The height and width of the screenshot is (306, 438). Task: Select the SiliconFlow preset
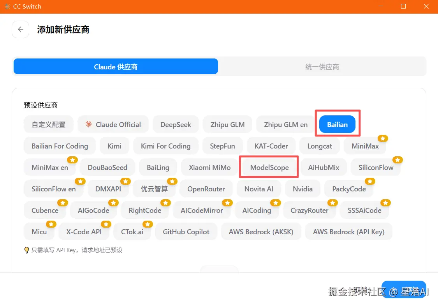pos(376,168)
